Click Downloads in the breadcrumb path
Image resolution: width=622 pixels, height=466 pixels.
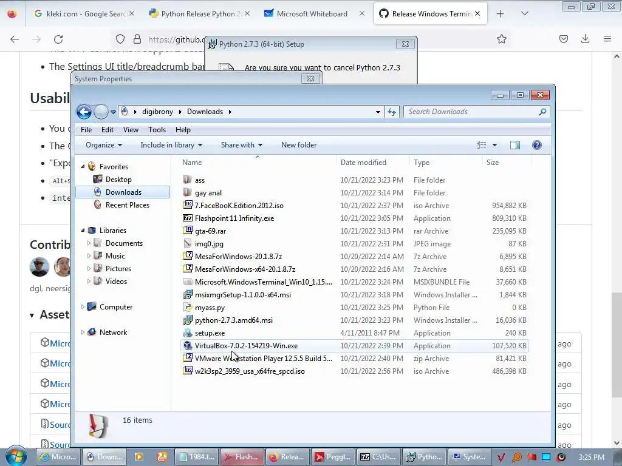pos(205,112)
